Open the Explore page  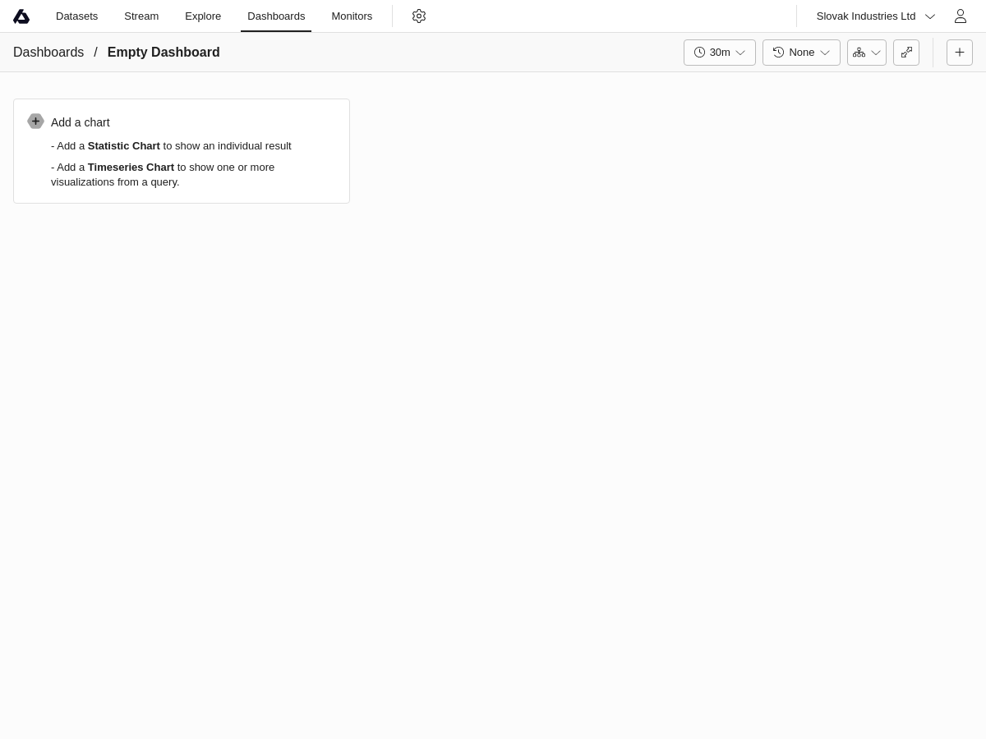203,16
